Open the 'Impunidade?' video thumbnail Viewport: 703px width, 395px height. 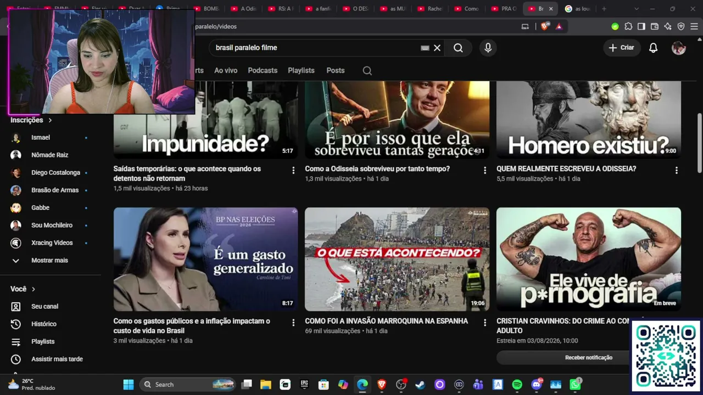pyautogui.click(x=205, y=120)
